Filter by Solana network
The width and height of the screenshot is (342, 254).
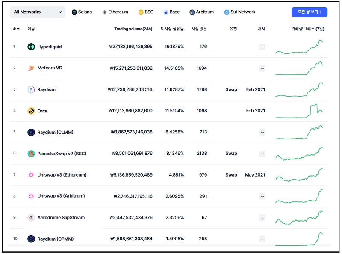pos(82,12)
